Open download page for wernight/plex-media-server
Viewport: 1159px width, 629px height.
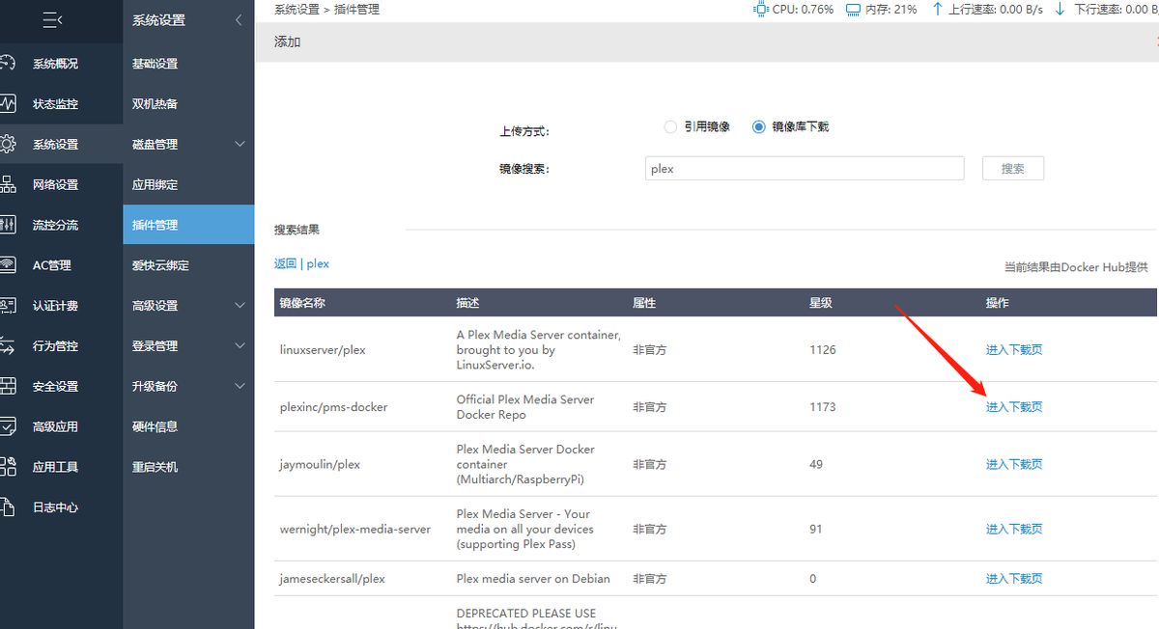click(x=1014, y=529)
